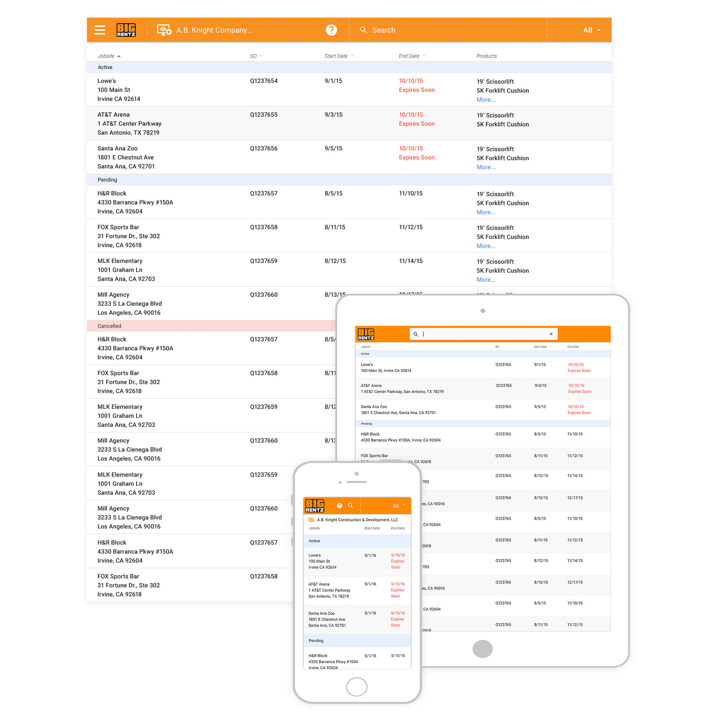This screenshot has width=720, height=722.
Task: Click start date 8/12/15 in desktop table
Action: tap(335, 261)
